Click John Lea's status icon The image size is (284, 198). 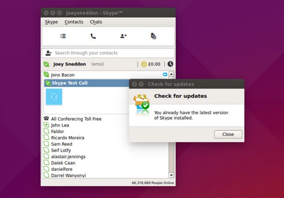click(x=46, y=125)
